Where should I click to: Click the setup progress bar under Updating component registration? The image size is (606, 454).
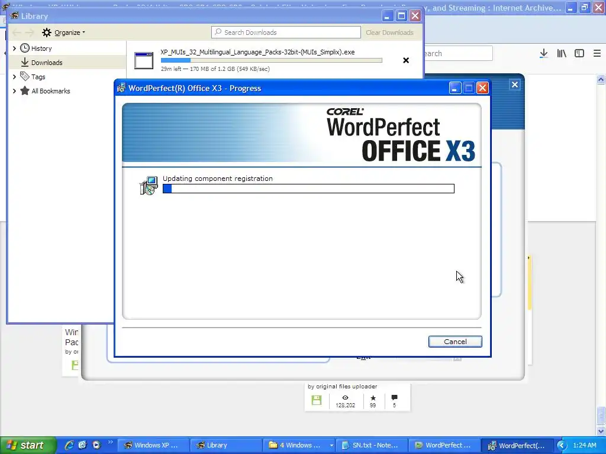[x=308, y=189]
